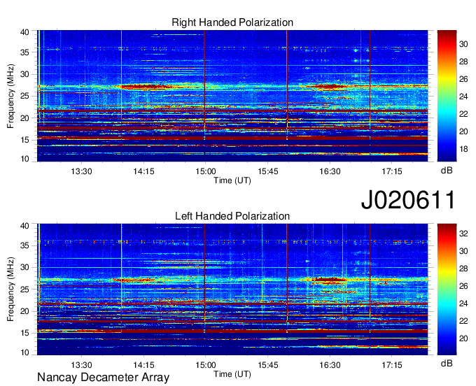Click the Left Handed plot's dB color bar

tap(447, 289)
